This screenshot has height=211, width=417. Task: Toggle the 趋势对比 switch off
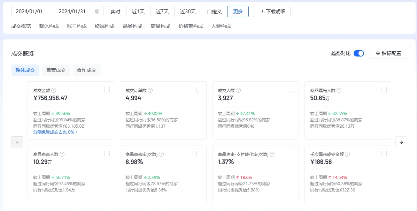(x=358, y=53)
